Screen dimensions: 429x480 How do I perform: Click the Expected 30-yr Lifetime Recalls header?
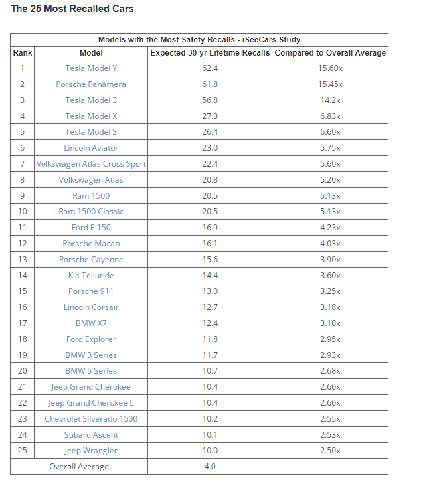pos(210,53)
